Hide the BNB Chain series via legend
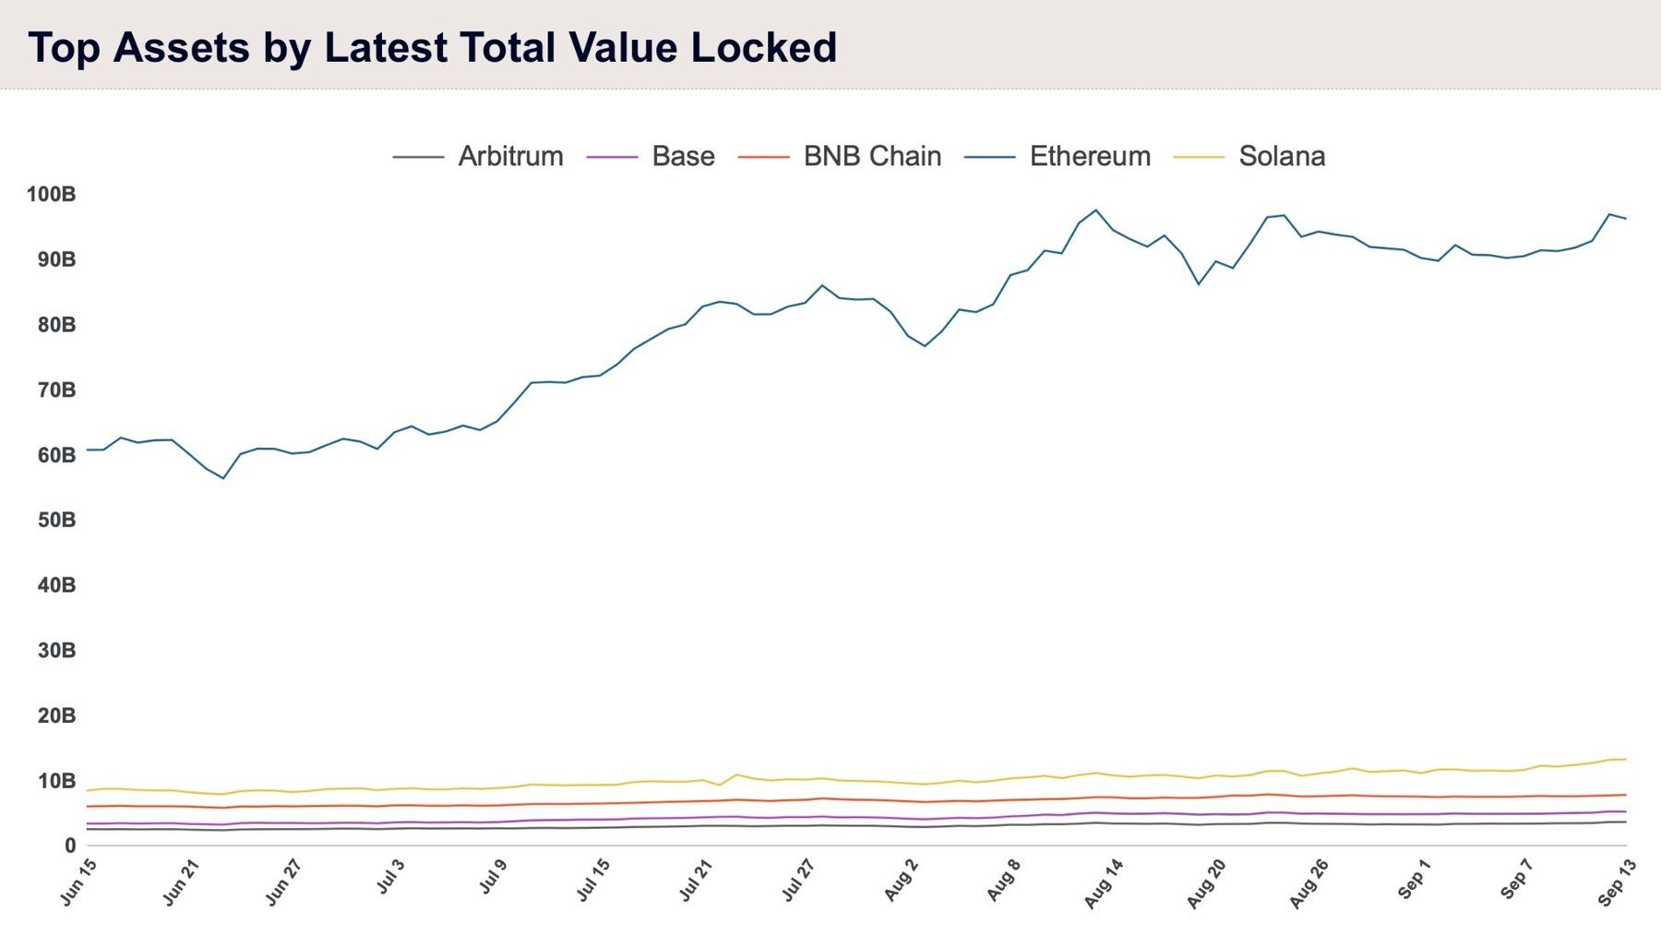 point(872,156)
